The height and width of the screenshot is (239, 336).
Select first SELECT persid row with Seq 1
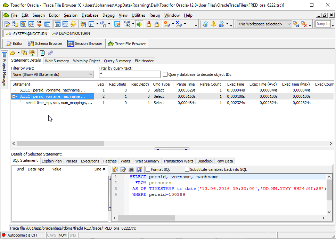click(x=52, y=90)
